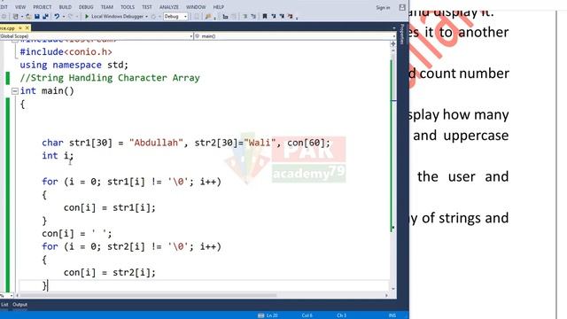Open the TEAM menu
This screenshot has height=319, width=567.
tap(106, 7)
